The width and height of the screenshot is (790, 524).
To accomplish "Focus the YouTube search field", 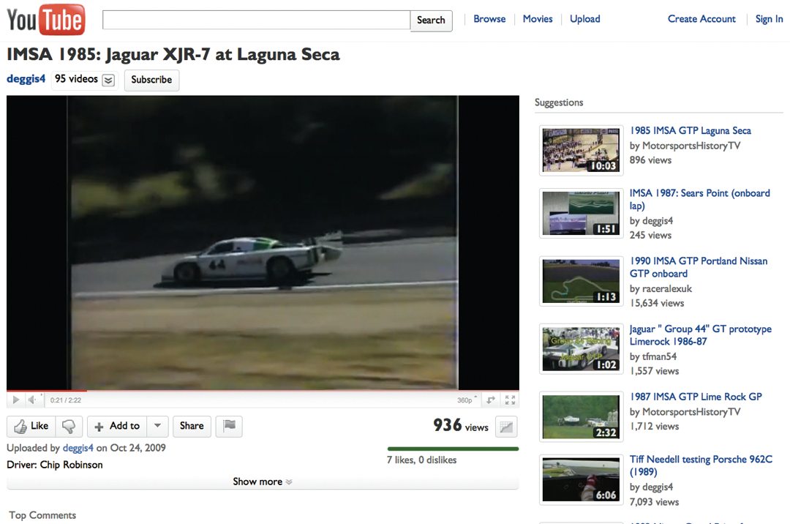I will click(x=257, y=20).
